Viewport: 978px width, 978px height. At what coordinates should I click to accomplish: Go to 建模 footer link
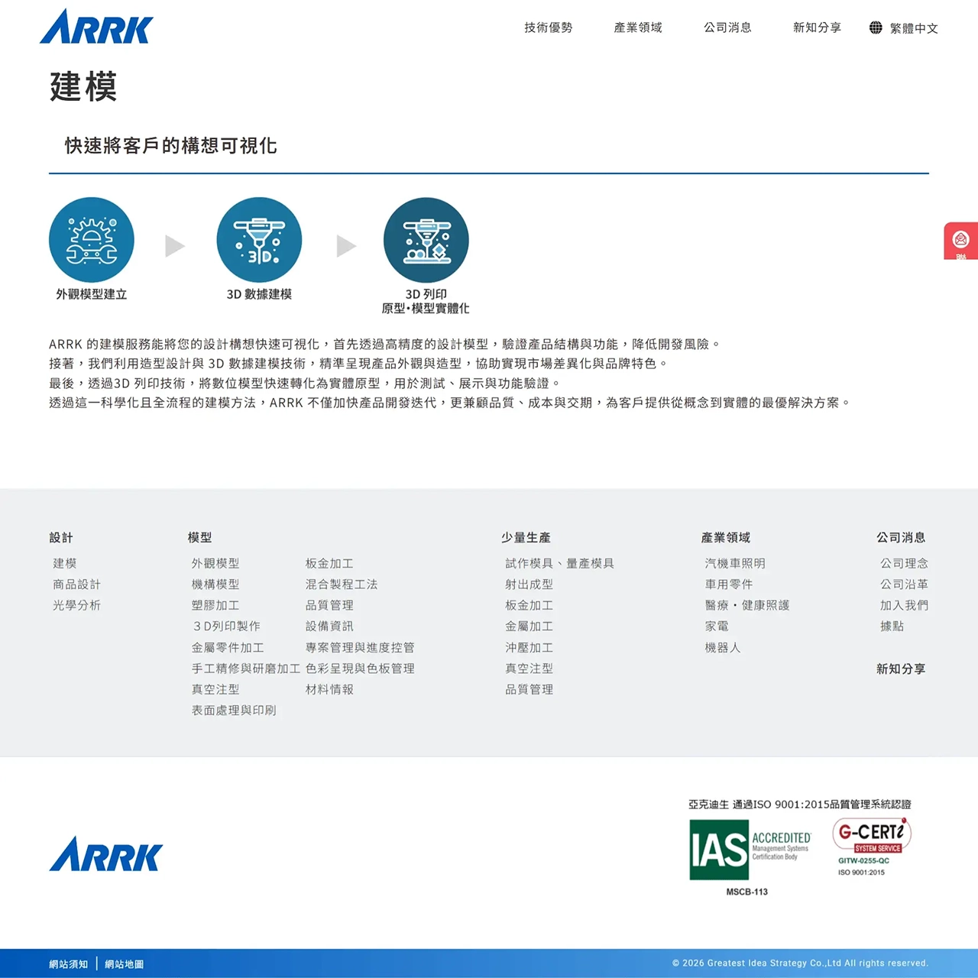click(65, 563)
